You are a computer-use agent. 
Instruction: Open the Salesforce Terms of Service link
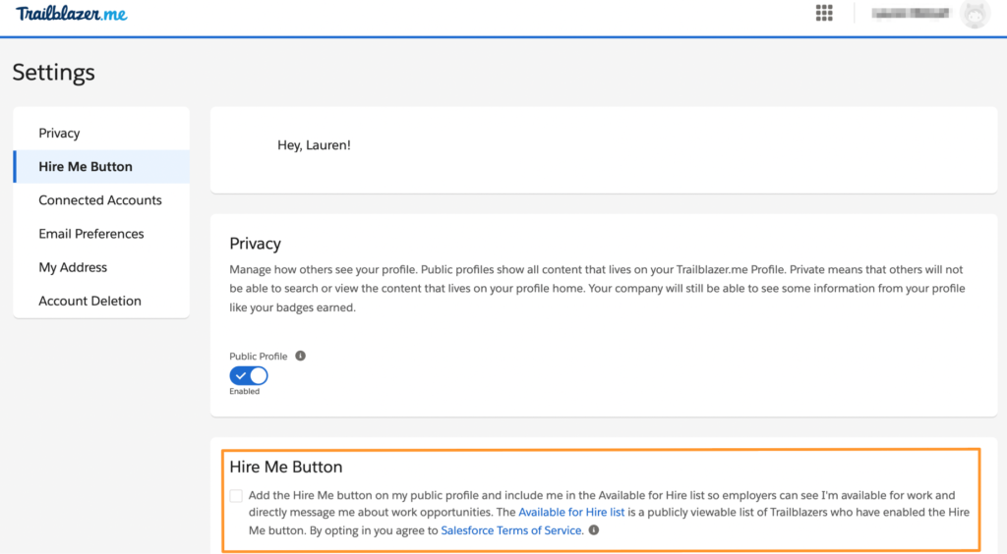[511, 530]
